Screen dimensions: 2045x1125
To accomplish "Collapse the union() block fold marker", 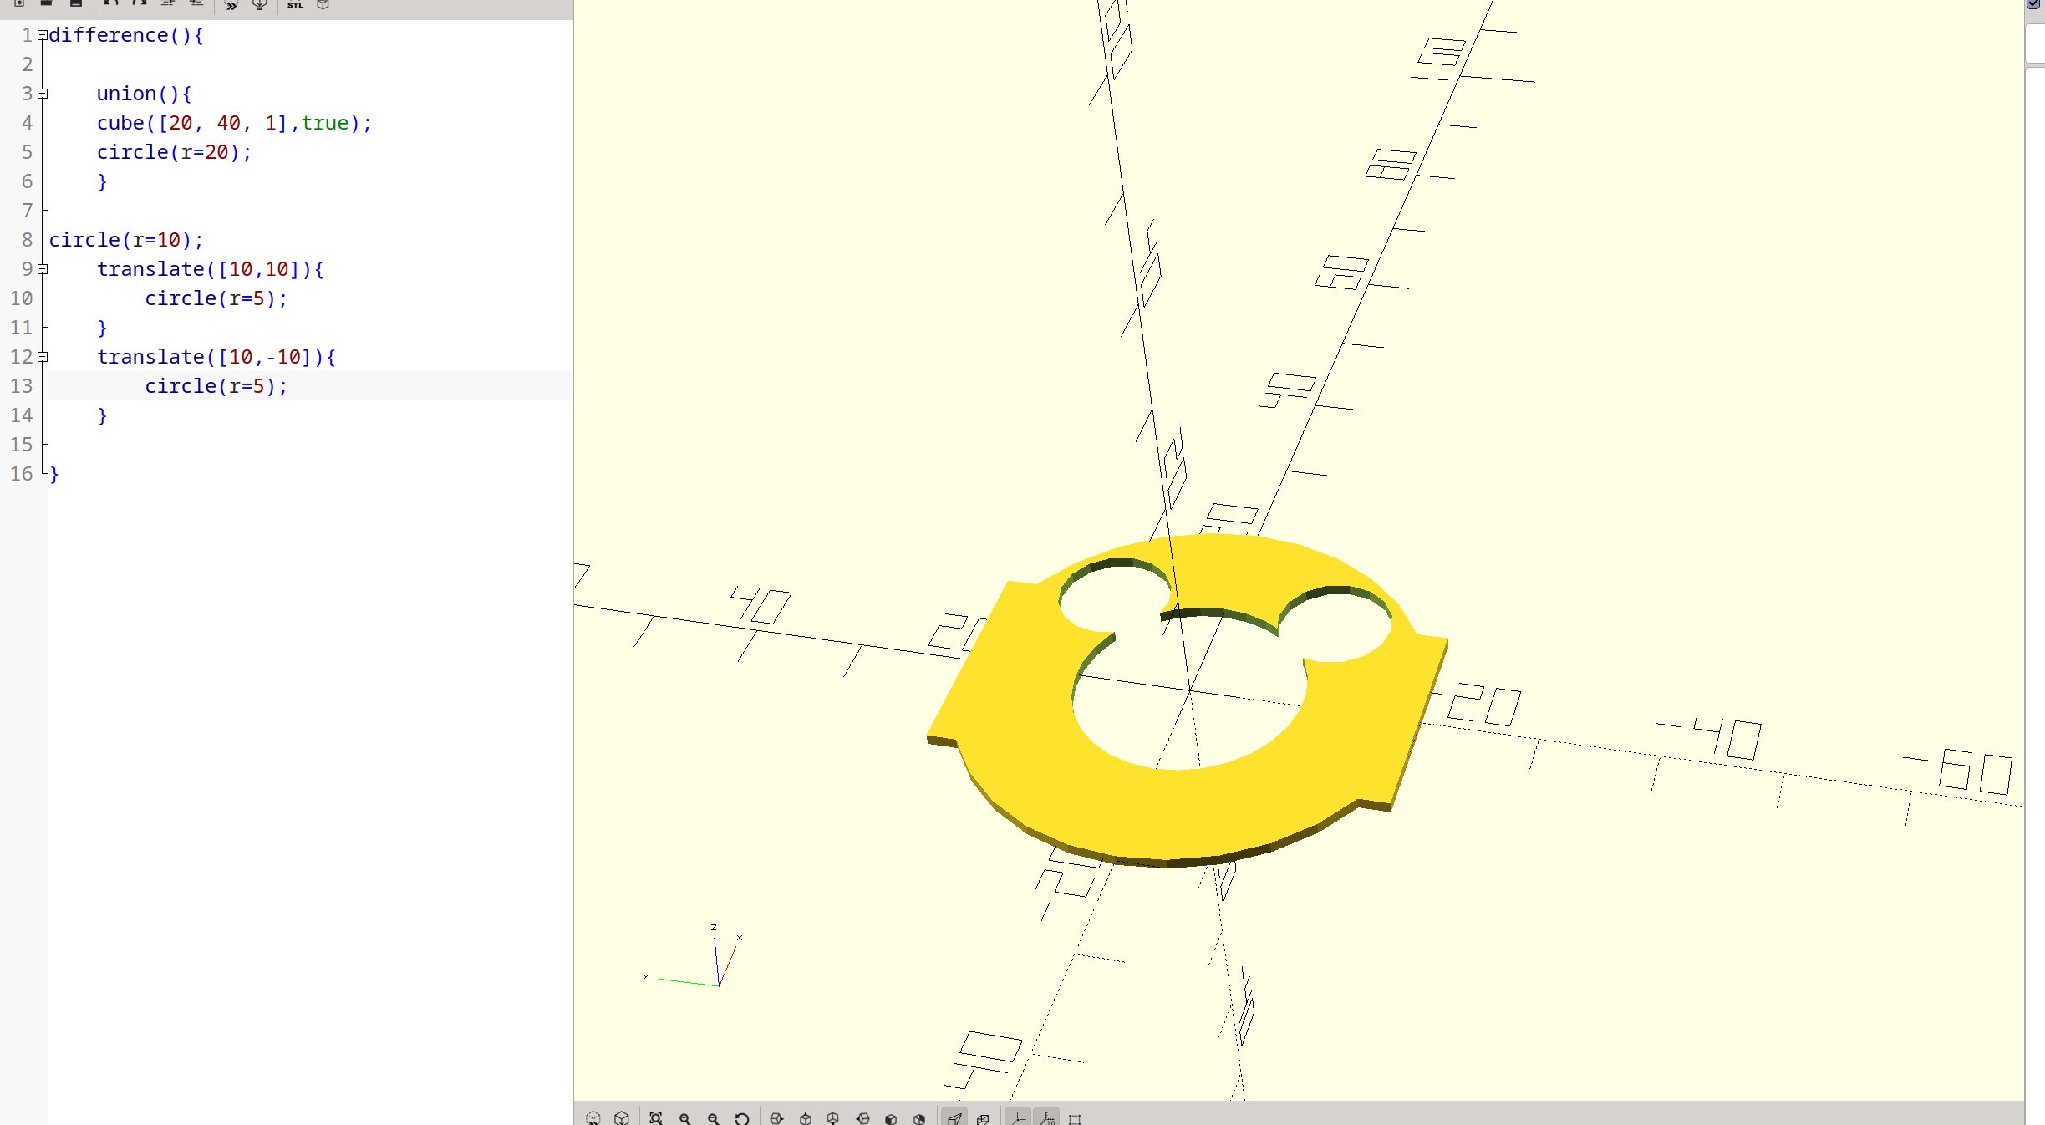I will point(43,94).
